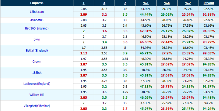Sort by the Payout column header
This screenshot has width=219, height=111.
pyautogui.click(x=209, y=3)
